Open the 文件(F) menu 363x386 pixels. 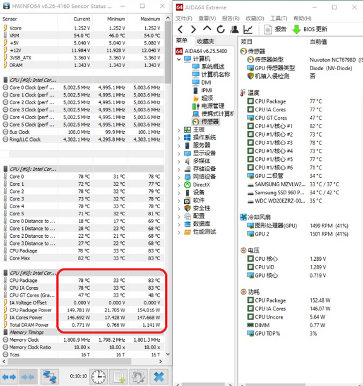pos(184,19)
